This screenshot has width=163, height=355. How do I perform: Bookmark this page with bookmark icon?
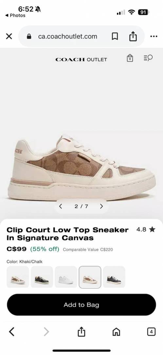click(x=115, y=36)
